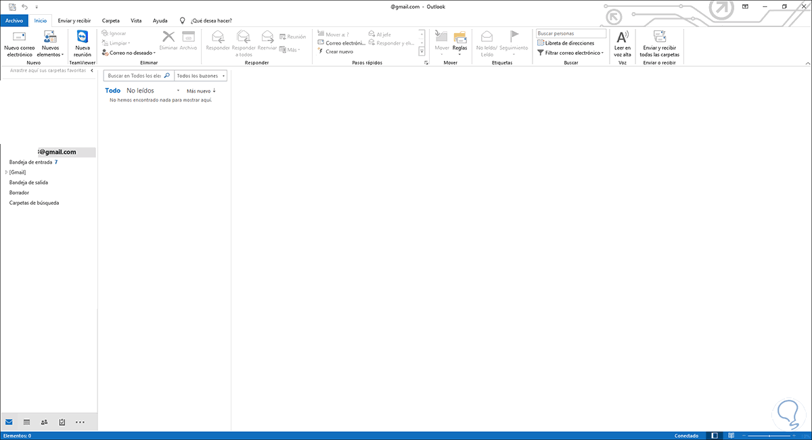This screenshot has width=812, height=440.
Task: Switch to the Mail view icon
Action: click(9, 422)
